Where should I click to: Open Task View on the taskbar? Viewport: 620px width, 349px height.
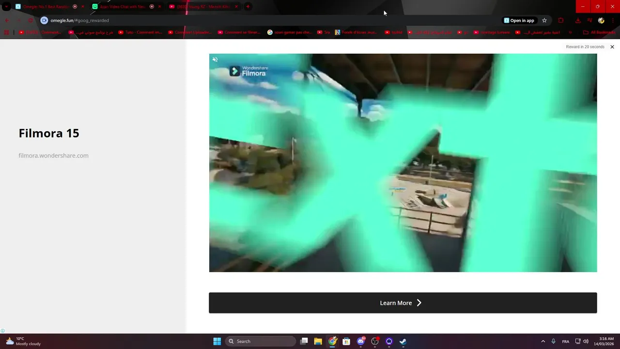(x=304, y=341)
